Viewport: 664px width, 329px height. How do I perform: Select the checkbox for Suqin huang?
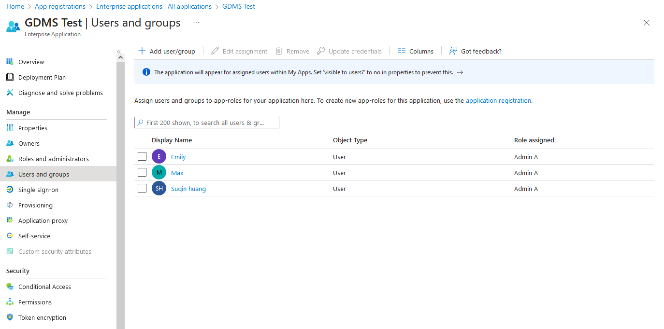(x=142, y=188)
